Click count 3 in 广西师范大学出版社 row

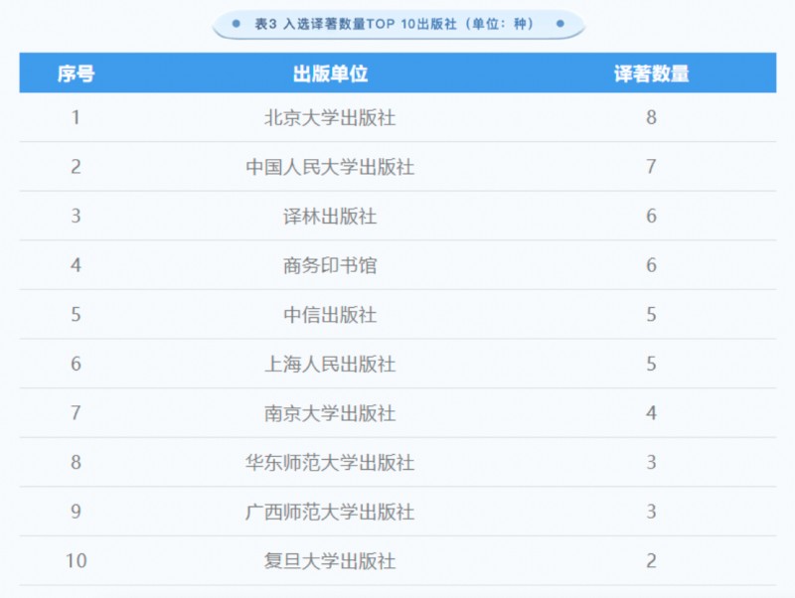(x=652, y=512)
